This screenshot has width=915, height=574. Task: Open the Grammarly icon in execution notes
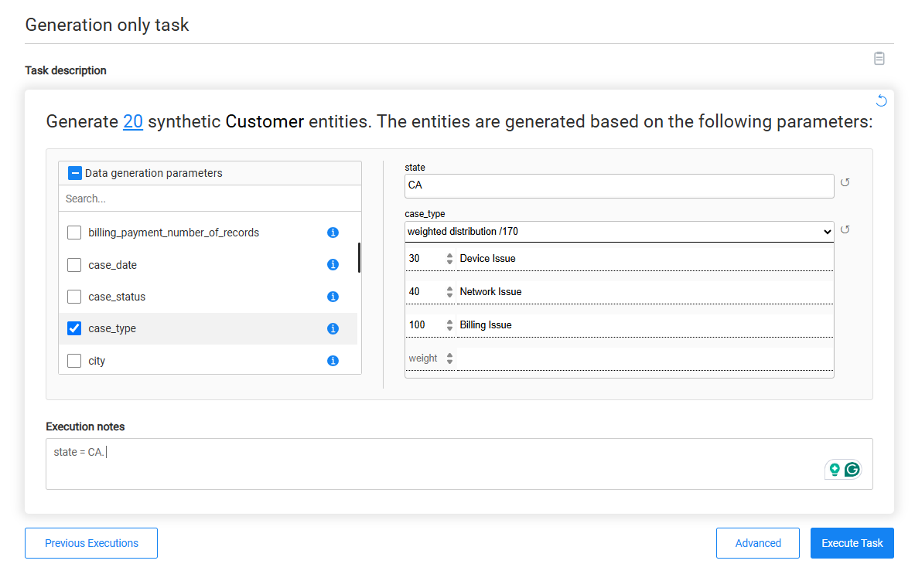852,469
